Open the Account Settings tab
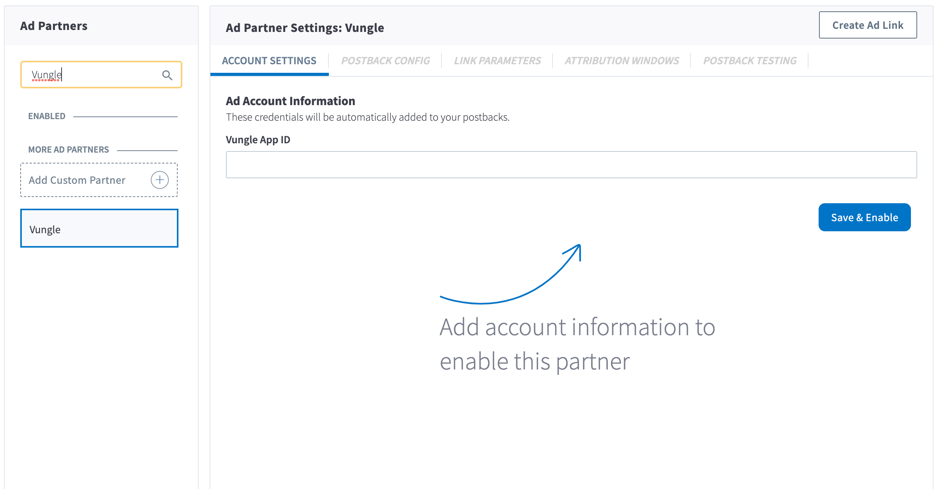This screenshot has width=939, height=489. tap(269, 61)
